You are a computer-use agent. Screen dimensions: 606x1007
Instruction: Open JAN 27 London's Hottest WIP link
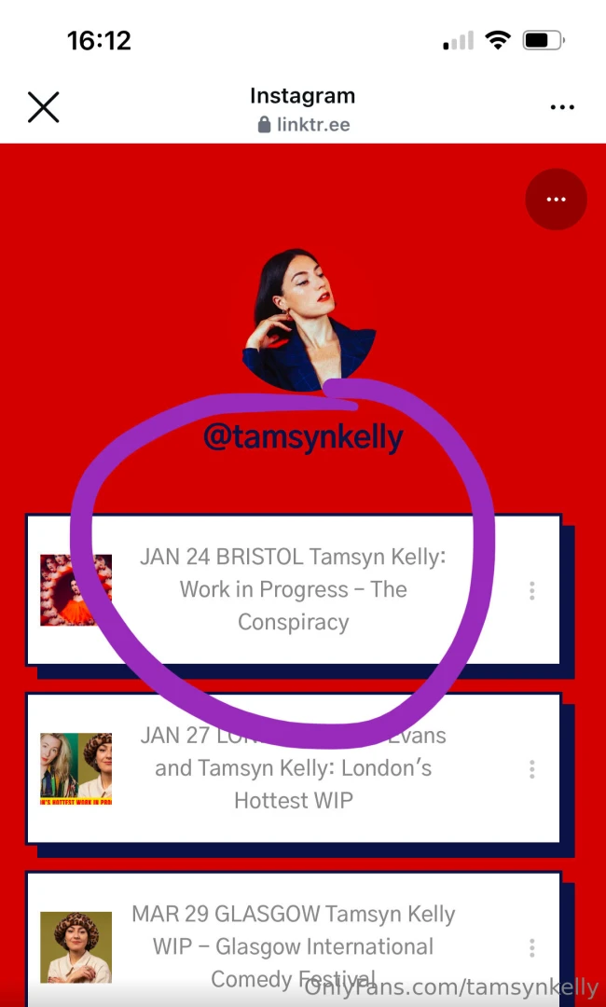293,768
